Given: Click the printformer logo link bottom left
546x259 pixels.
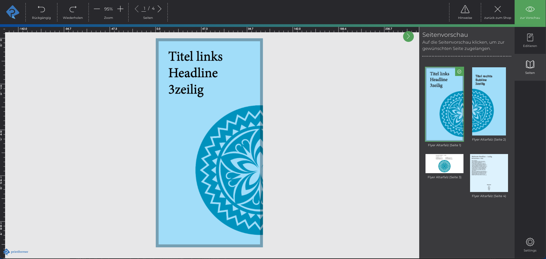Looking at the screenshot, I should tap(16, 252).
